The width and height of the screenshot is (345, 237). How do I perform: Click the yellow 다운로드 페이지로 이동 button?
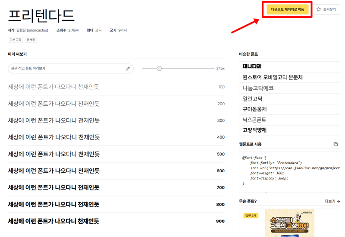[287, 9]
